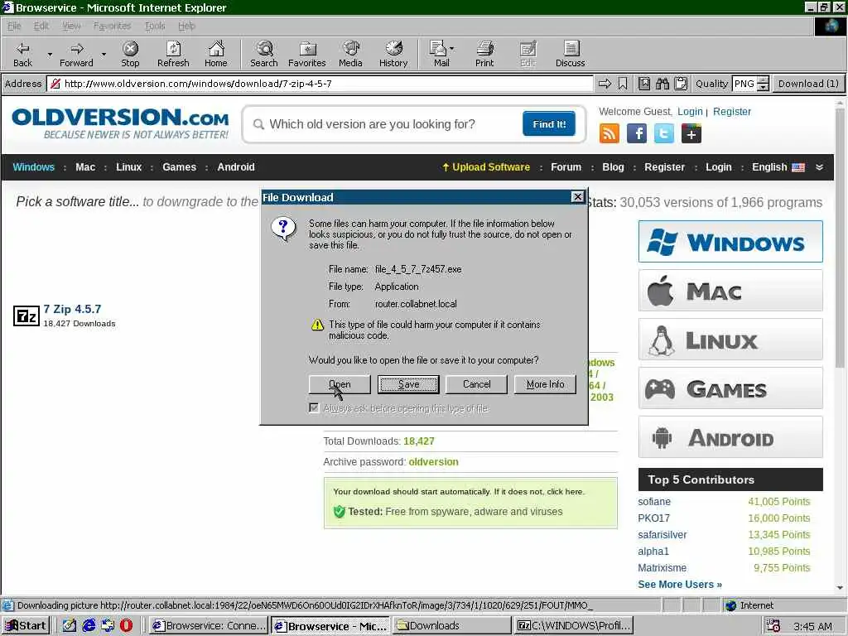Screen dimensions: 848x636
Task: Click Open in File Download dialog
Action: tap(340, 384)
